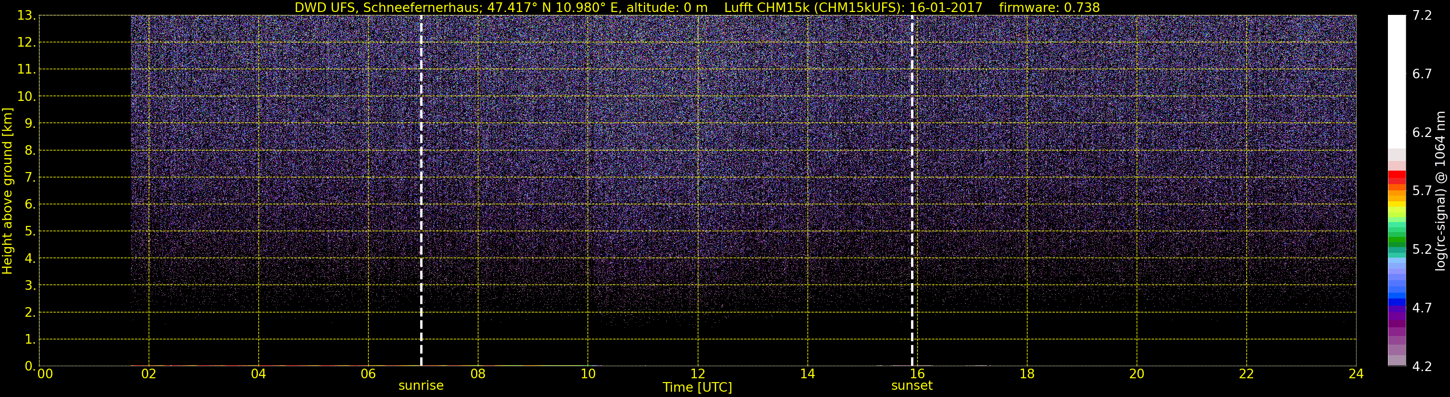The image size is (1450, 397).
Task: Select the "sunset" label below the time axis
Action: pos(912,386)
